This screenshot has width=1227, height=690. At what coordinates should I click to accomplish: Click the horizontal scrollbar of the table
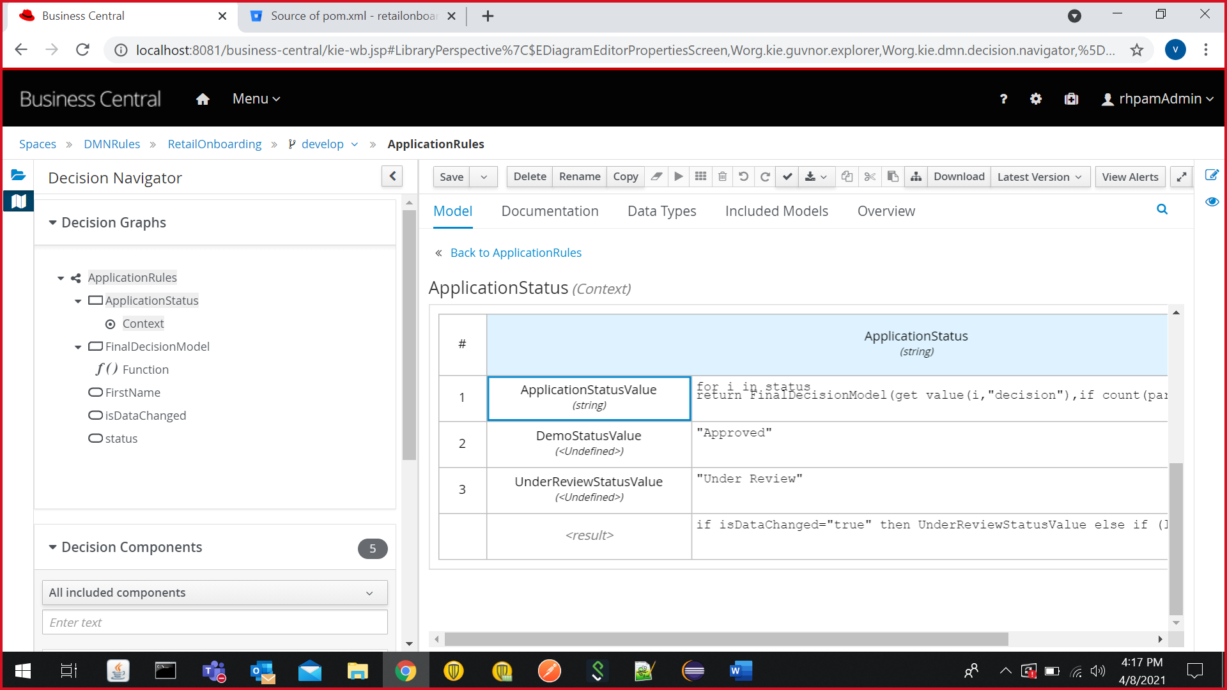pos(726,639)
